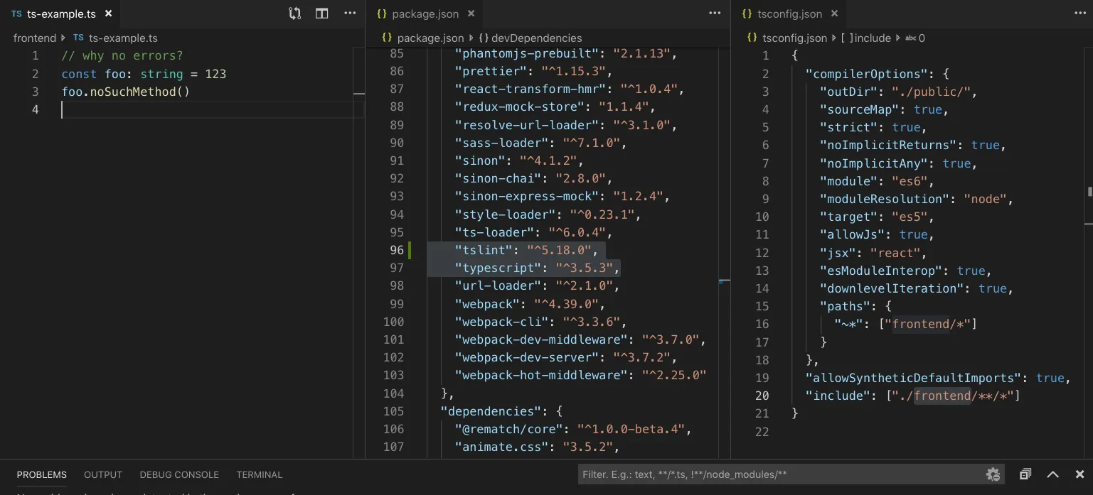Click line number 20 in tsconfig.json gutter

click(762, 396)
